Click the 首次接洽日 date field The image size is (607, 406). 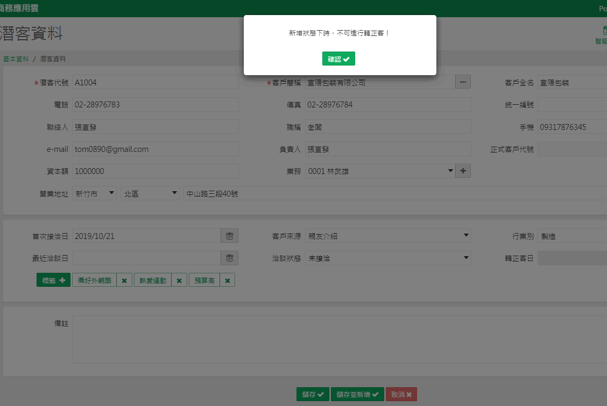pyautogui.click(x=146, y=236)
